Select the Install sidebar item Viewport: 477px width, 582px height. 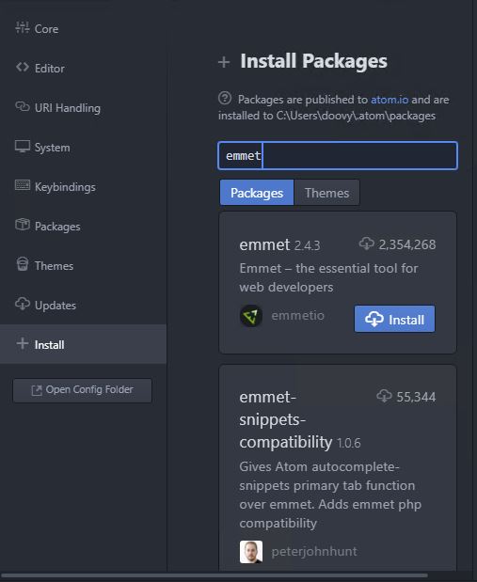(x=83, y=344)
